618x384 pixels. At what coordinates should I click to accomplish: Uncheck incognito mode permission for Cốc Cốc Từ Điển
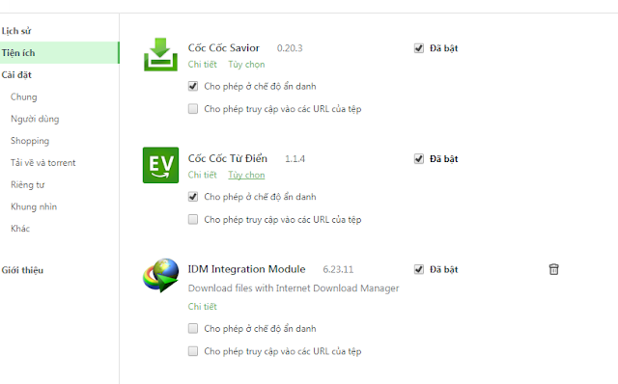(193, 197)
